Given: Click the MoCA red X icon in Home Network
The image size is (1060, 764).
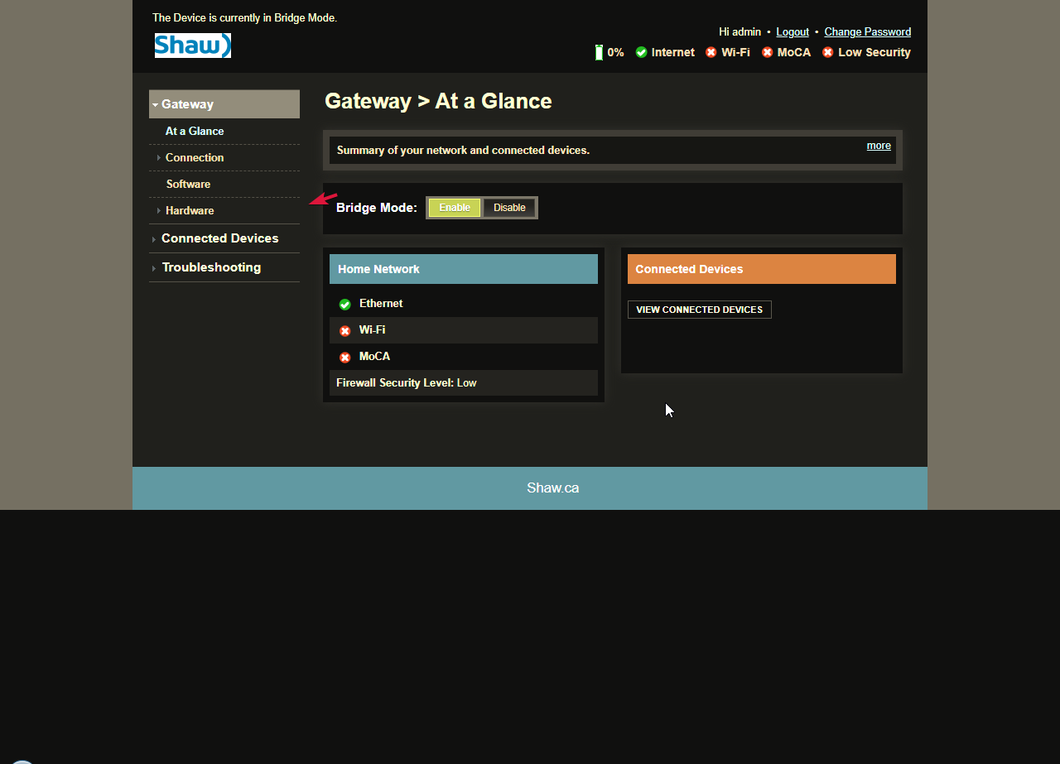Looking at the screenshot, I should pyautogui.click(x=344, y=358).
